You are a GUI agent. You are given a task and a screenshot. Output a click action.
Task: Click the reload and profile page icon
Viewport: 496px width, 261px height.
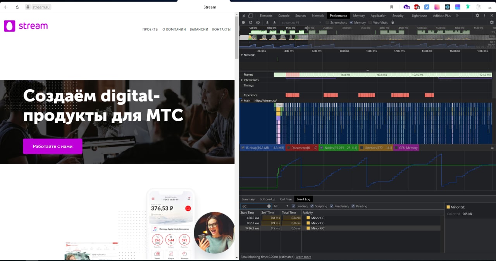point(250,22)
